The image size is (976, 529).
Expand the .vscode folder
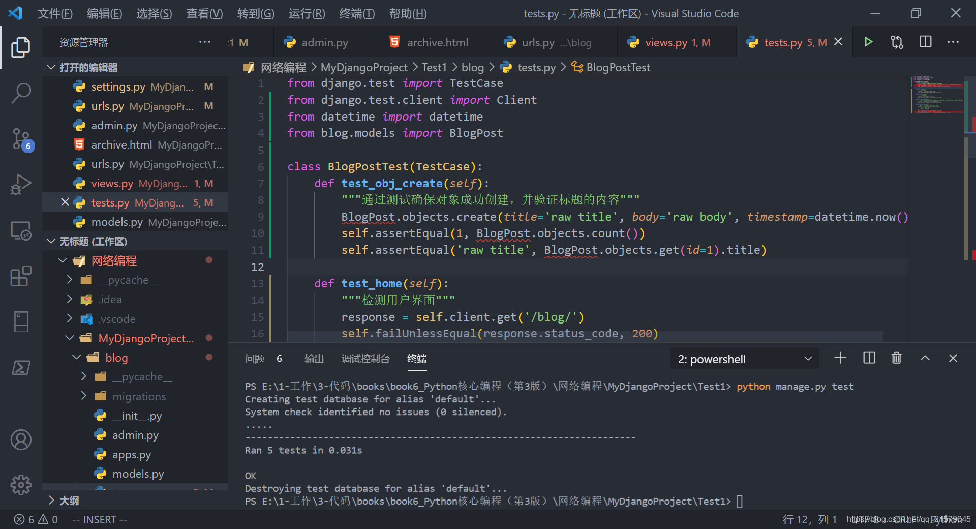pos(70,319)
